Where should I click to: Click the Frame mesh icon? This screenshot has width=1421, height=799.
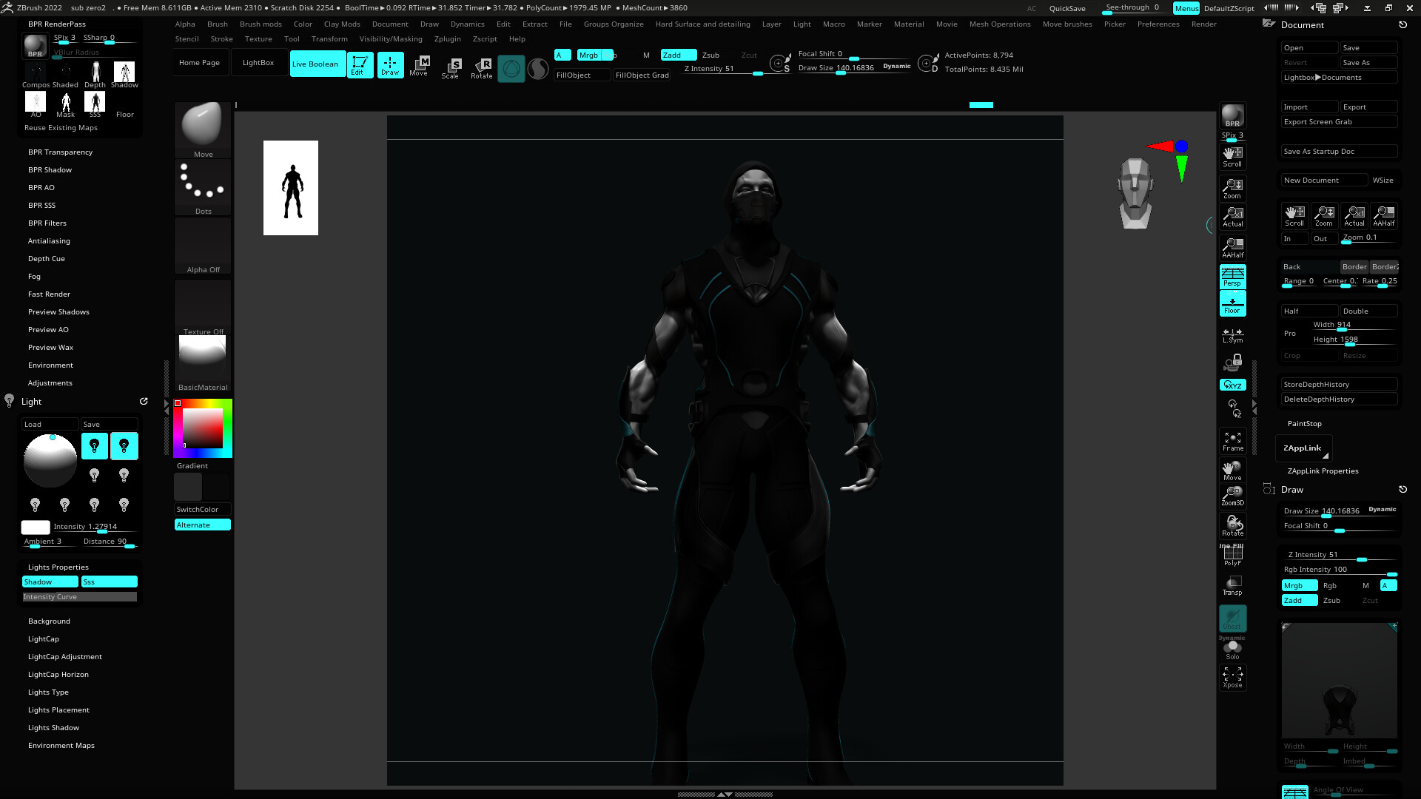pos(1232,441)
